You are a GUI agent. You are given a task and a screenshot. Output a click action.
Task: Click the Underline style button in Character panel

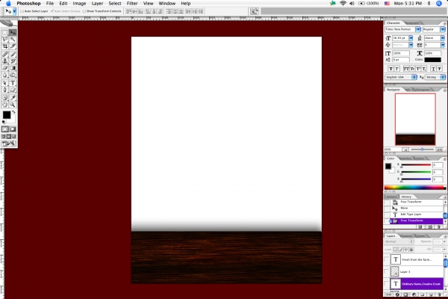(433, 68)
